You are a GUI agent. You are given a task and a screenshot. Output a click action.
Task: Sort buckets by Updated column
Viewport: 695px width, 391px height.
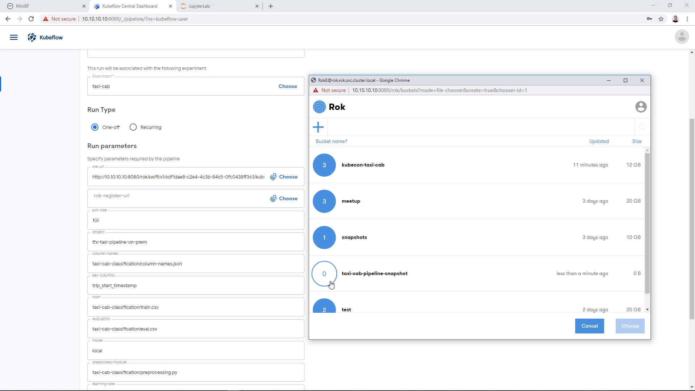[x=599, y=141]
